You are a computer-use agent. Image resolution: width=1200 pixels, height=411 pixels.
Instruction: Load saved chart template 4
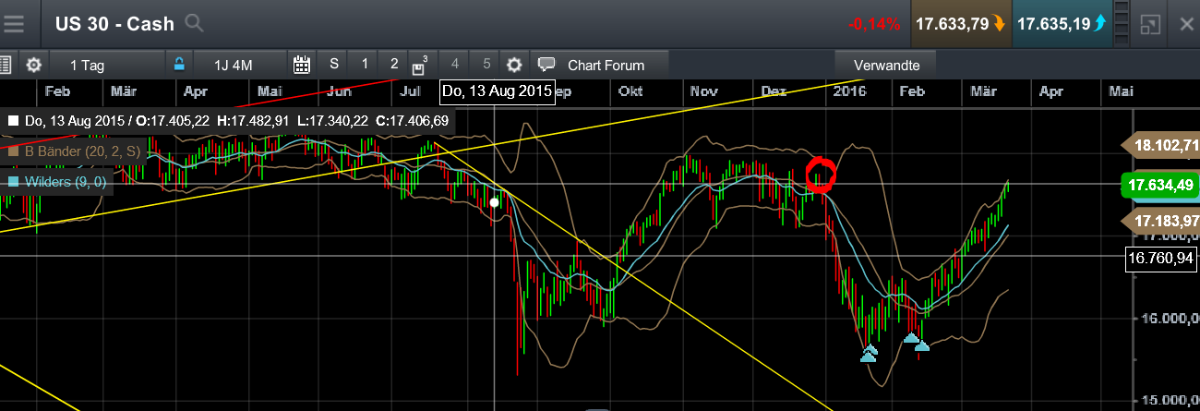(x=454, y=65)
